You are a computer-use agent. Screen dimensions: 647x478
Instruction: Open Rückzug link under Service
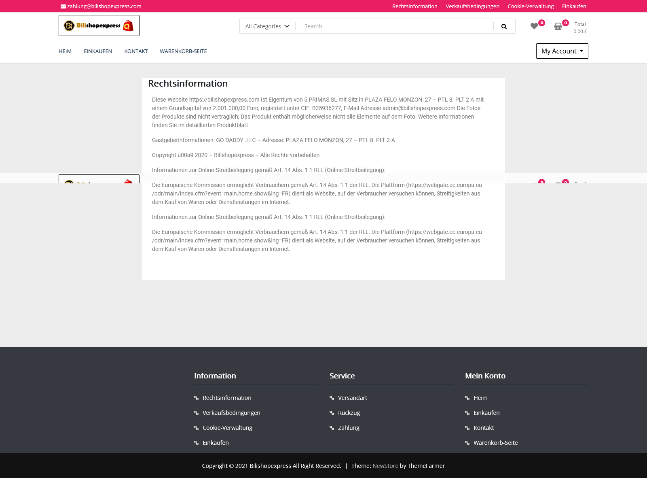pyautogui.click(x=349, y=413)
